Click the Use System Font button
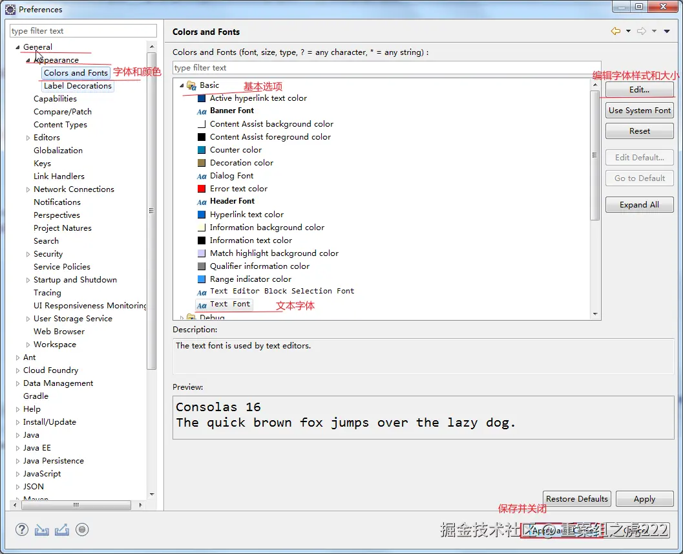This screenshot has height=554, width=683. click(x=640, y=111)
